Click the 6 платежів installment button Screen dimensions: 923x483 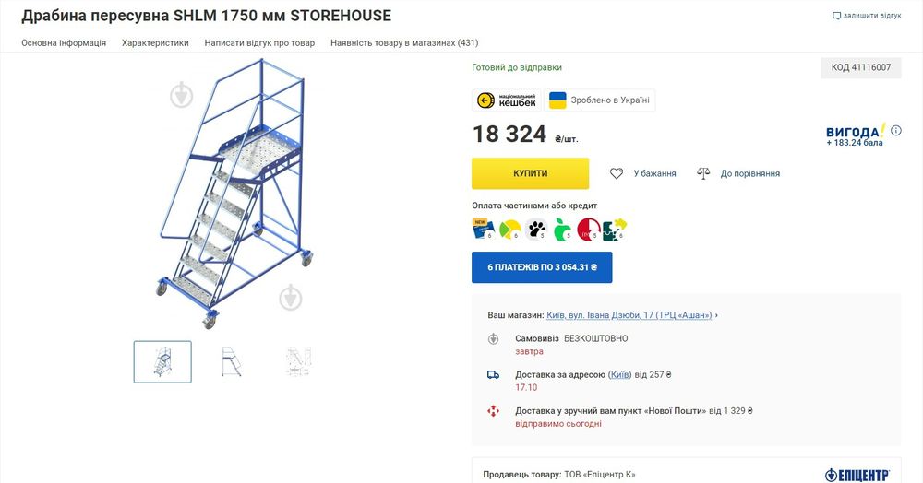coord(542,267)
